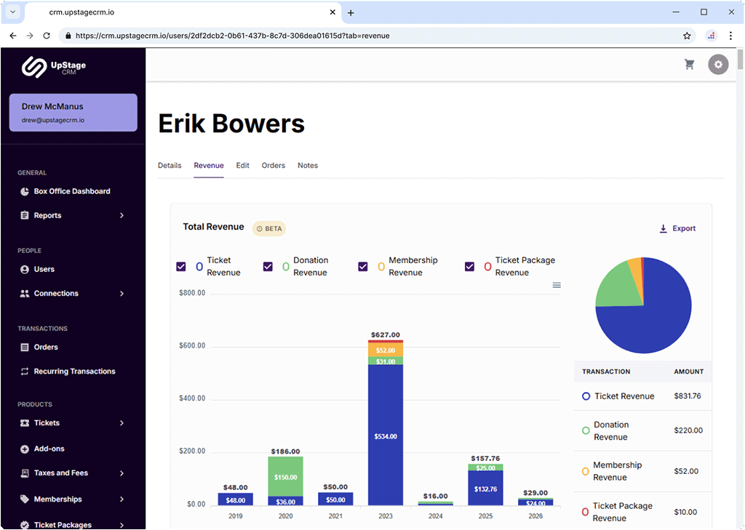Reload the page in browser
Image resolution: width=745 pixels, height=530 pixels.
coord(47,36)
